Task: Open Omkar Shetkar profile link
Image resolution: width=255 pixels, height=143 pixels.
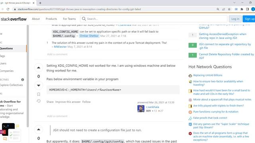Action: point(89,36)
